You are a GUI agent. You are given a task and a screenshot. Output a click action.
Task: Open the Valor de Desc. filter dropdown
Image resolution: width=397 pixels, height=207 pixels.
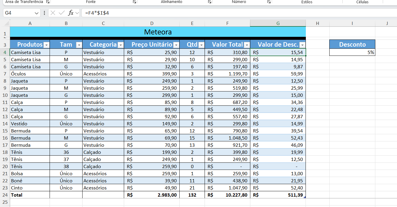pyautogui.click(x=302, y=45)
